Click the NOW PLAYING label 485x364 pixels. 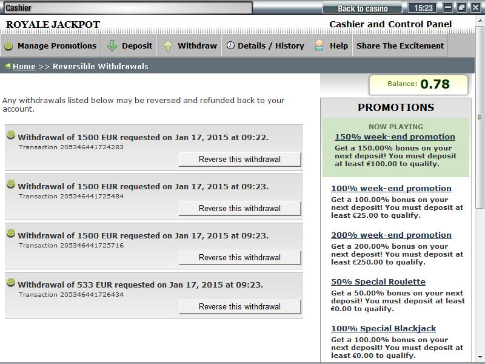click(x=396, y=127)
